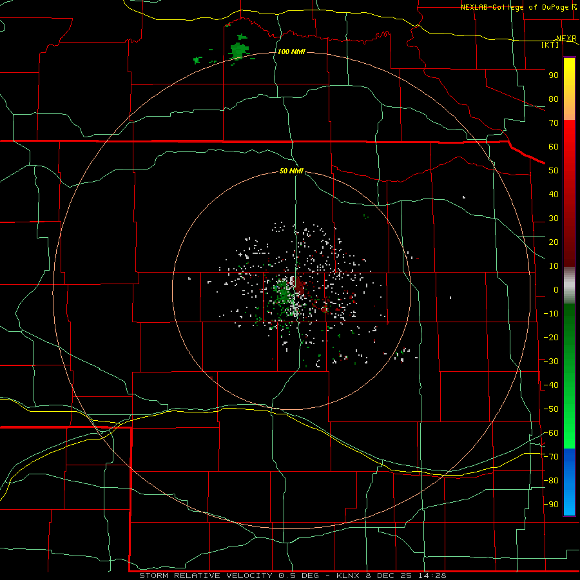Click the large green echo near the 100 NMI label

click(x=238, y=50)
